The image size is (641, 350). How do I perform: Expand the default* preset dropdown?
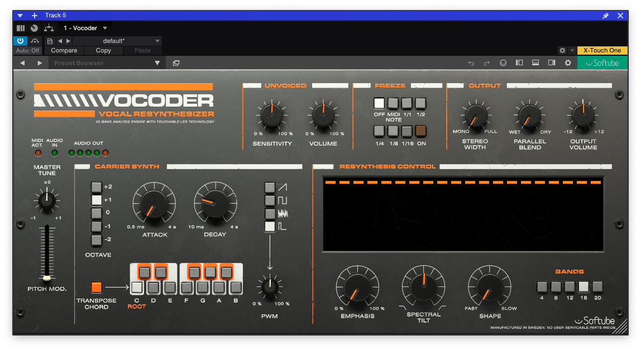(157, 41)
